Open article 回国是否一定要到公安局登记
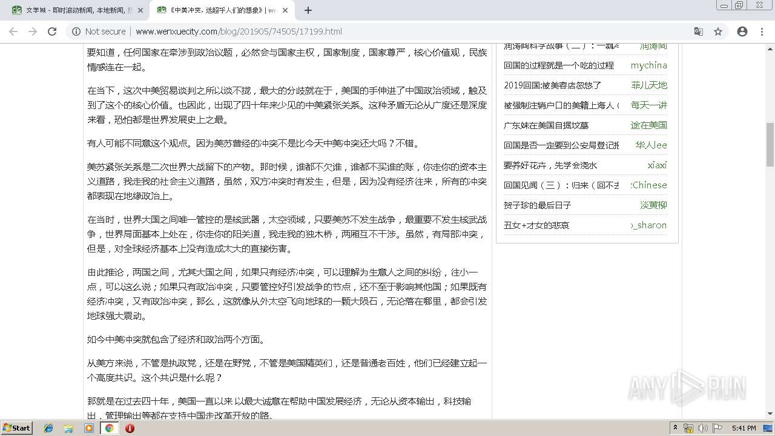The width and height of the screenshot is (775, 436). [561, 145]
